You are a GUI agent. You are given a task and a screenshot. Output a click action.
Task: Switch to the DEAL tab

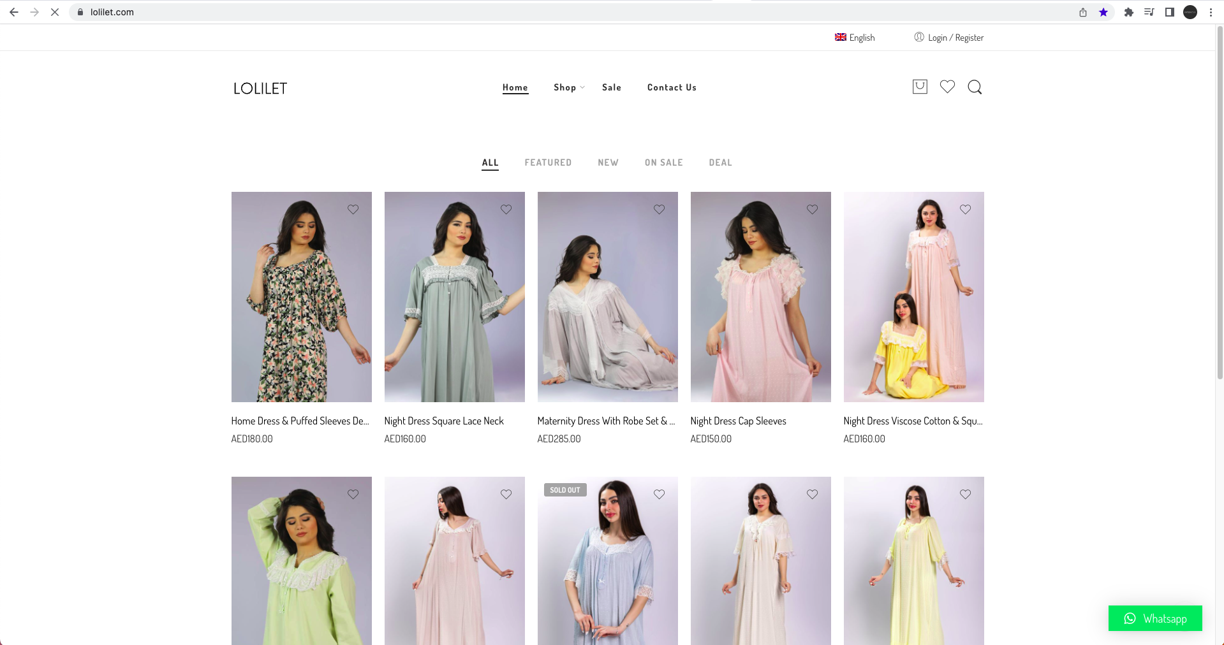720,163
